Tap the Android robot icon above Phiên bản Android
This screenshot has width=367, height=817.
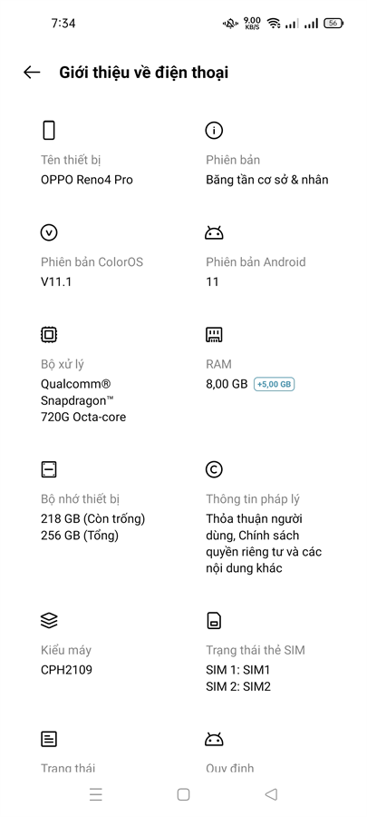[x=214, y=232]
